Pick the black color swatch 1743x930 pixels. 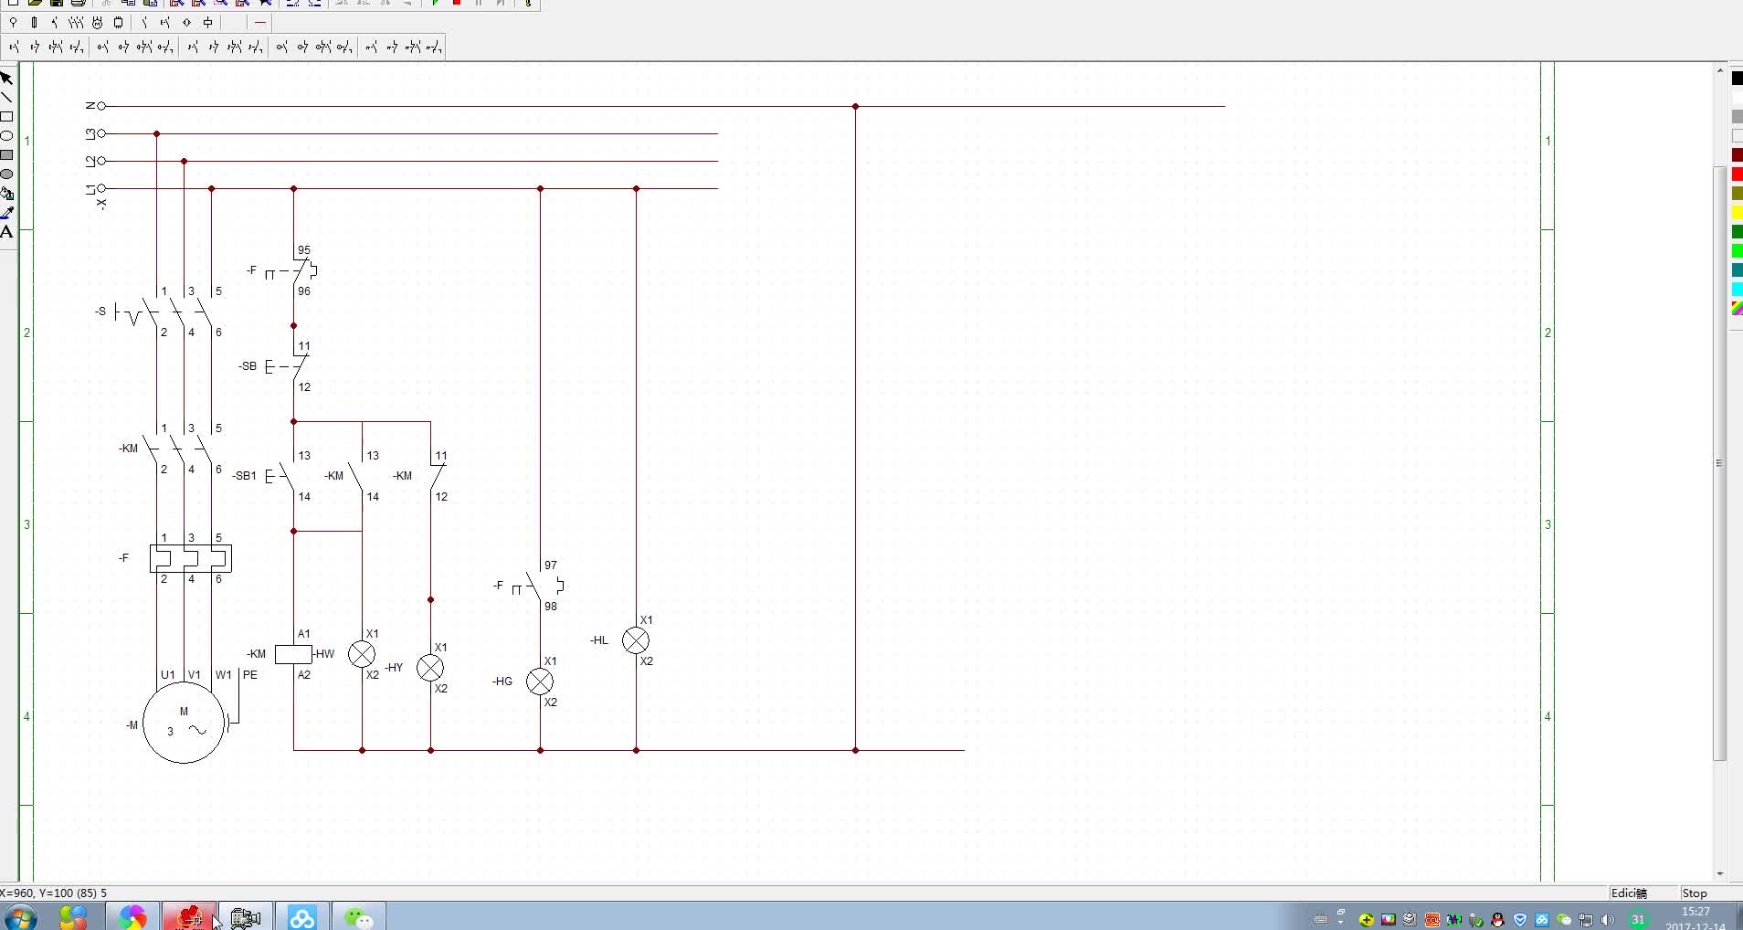click(x=1738, y=79)
